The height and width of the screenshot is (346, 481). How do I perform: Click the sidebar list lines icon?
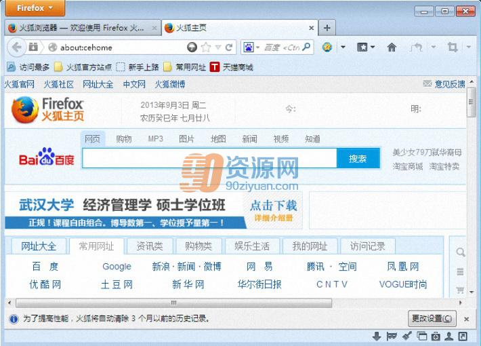tap(460, 271)
